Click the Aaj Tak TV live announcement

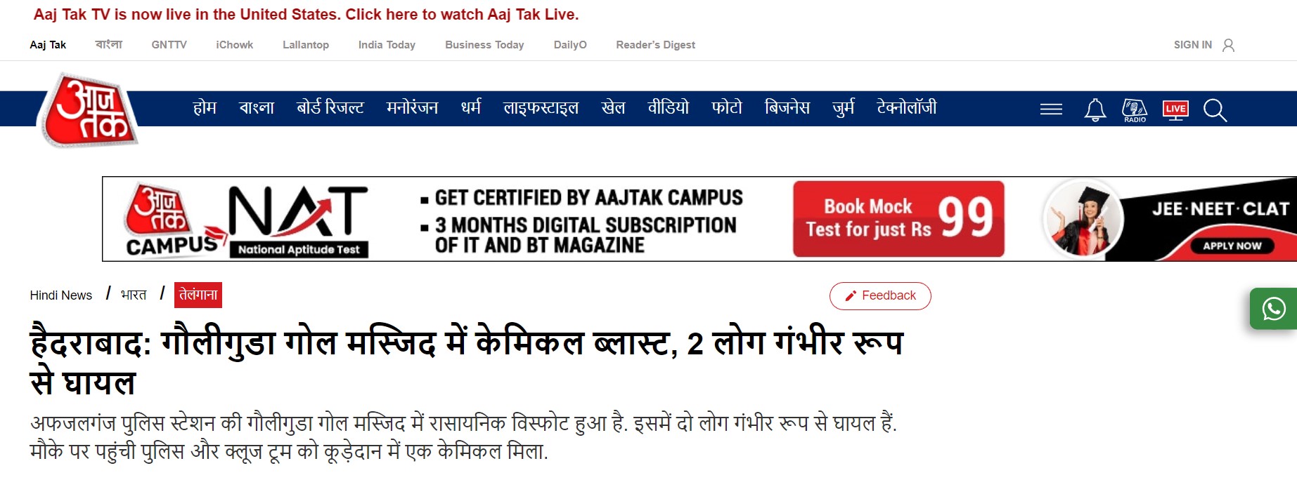(x=306, y=15)
